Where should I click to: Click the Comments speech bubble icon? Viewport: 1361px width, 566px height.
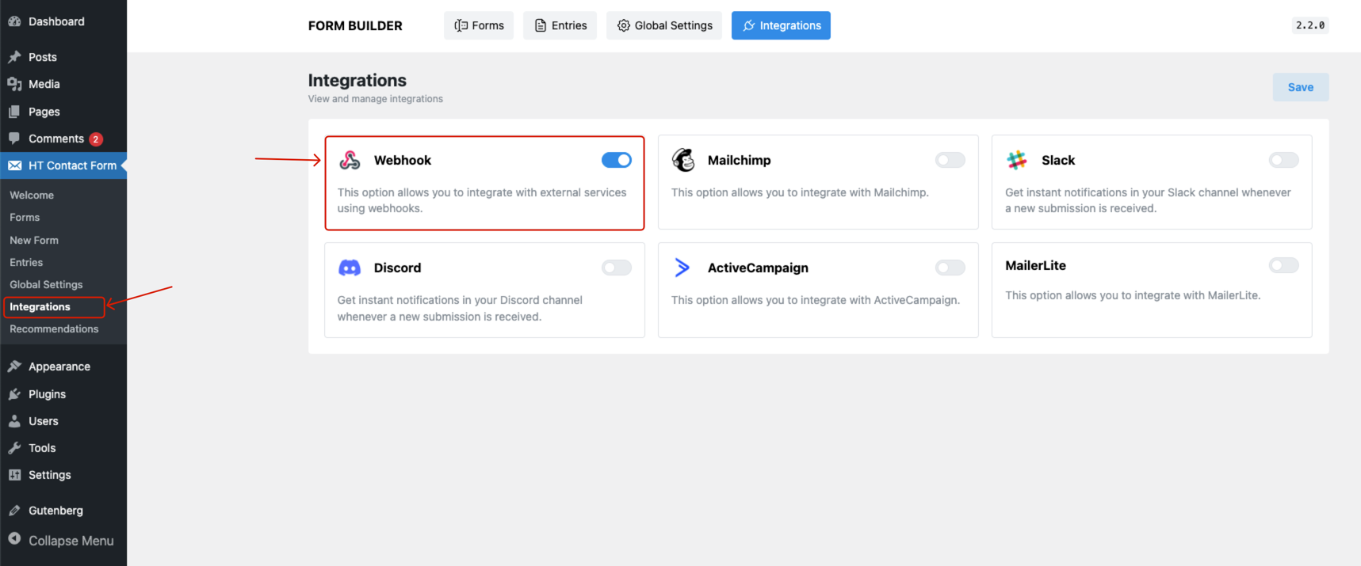pos(14,139)
